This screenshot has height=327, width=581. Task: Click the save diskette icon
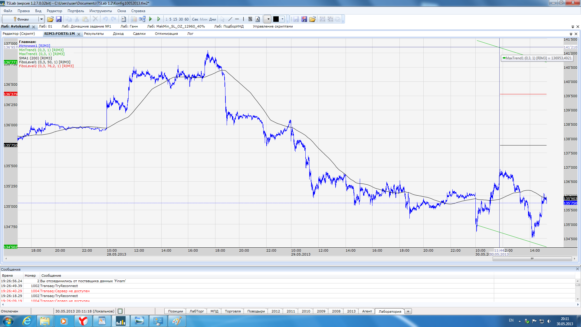(x=59, y=19)
